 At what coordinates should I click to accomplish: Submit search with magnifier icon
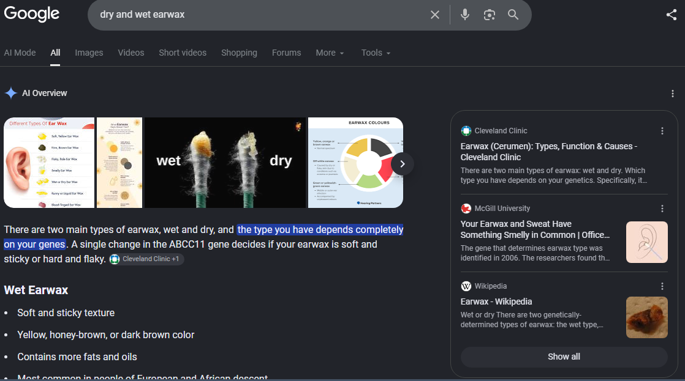point(513,15)
